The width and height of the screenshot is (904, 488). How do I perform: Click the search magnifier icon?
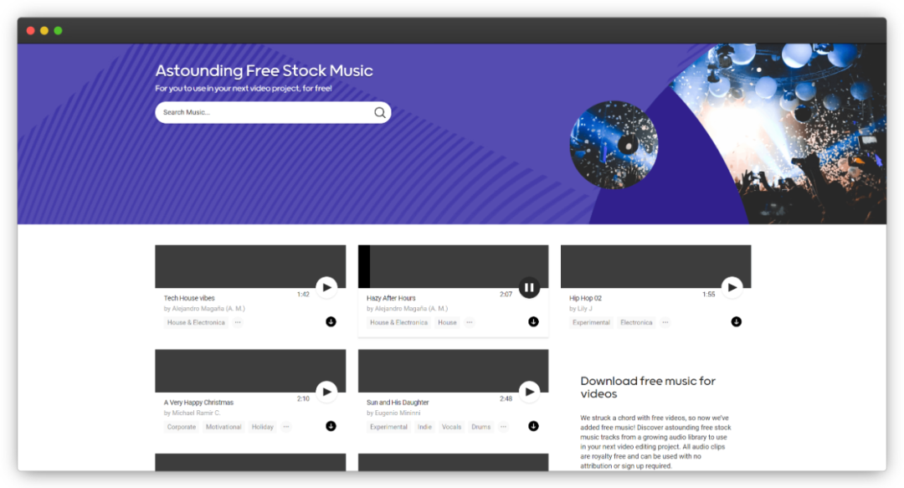(x=379, y=112)
